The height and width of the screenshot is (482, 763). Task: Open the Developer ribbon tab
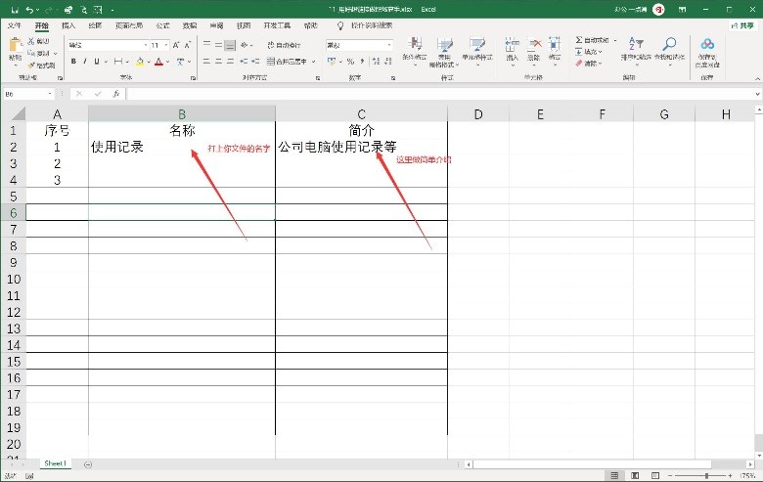click(277, 25)
